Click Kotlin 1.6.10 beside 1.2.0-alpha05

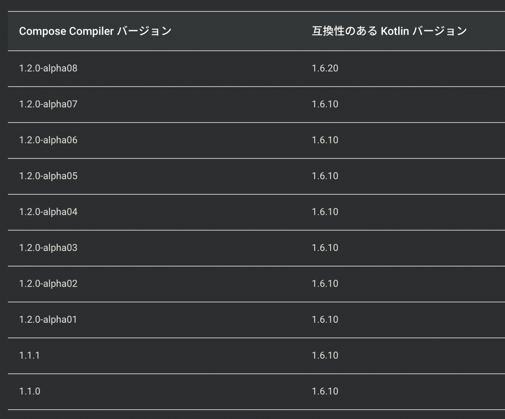pos(325,176)
